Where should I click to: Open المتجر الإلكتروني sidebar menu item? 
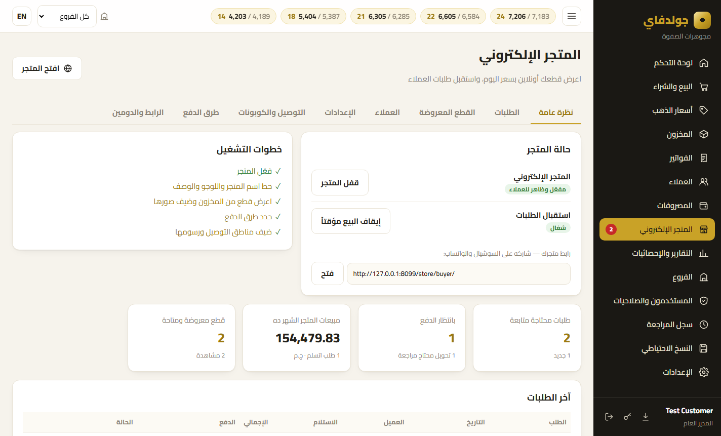tap(657, 229)
